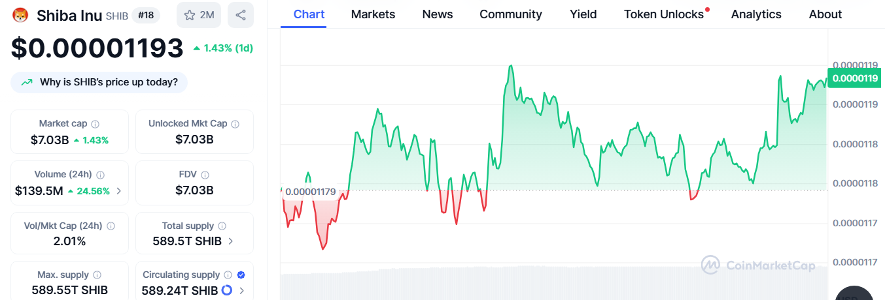Open the About tab
This screenshot has height=300, width=885.
click(825, 14)
